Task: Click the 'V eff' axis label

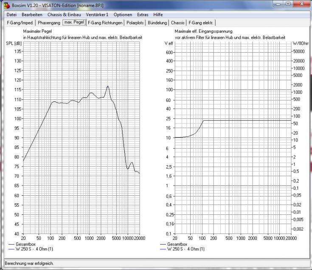Action: [169, 43]
